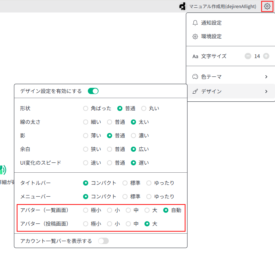Open 環境設定 menu item

(x=211, y=36)
